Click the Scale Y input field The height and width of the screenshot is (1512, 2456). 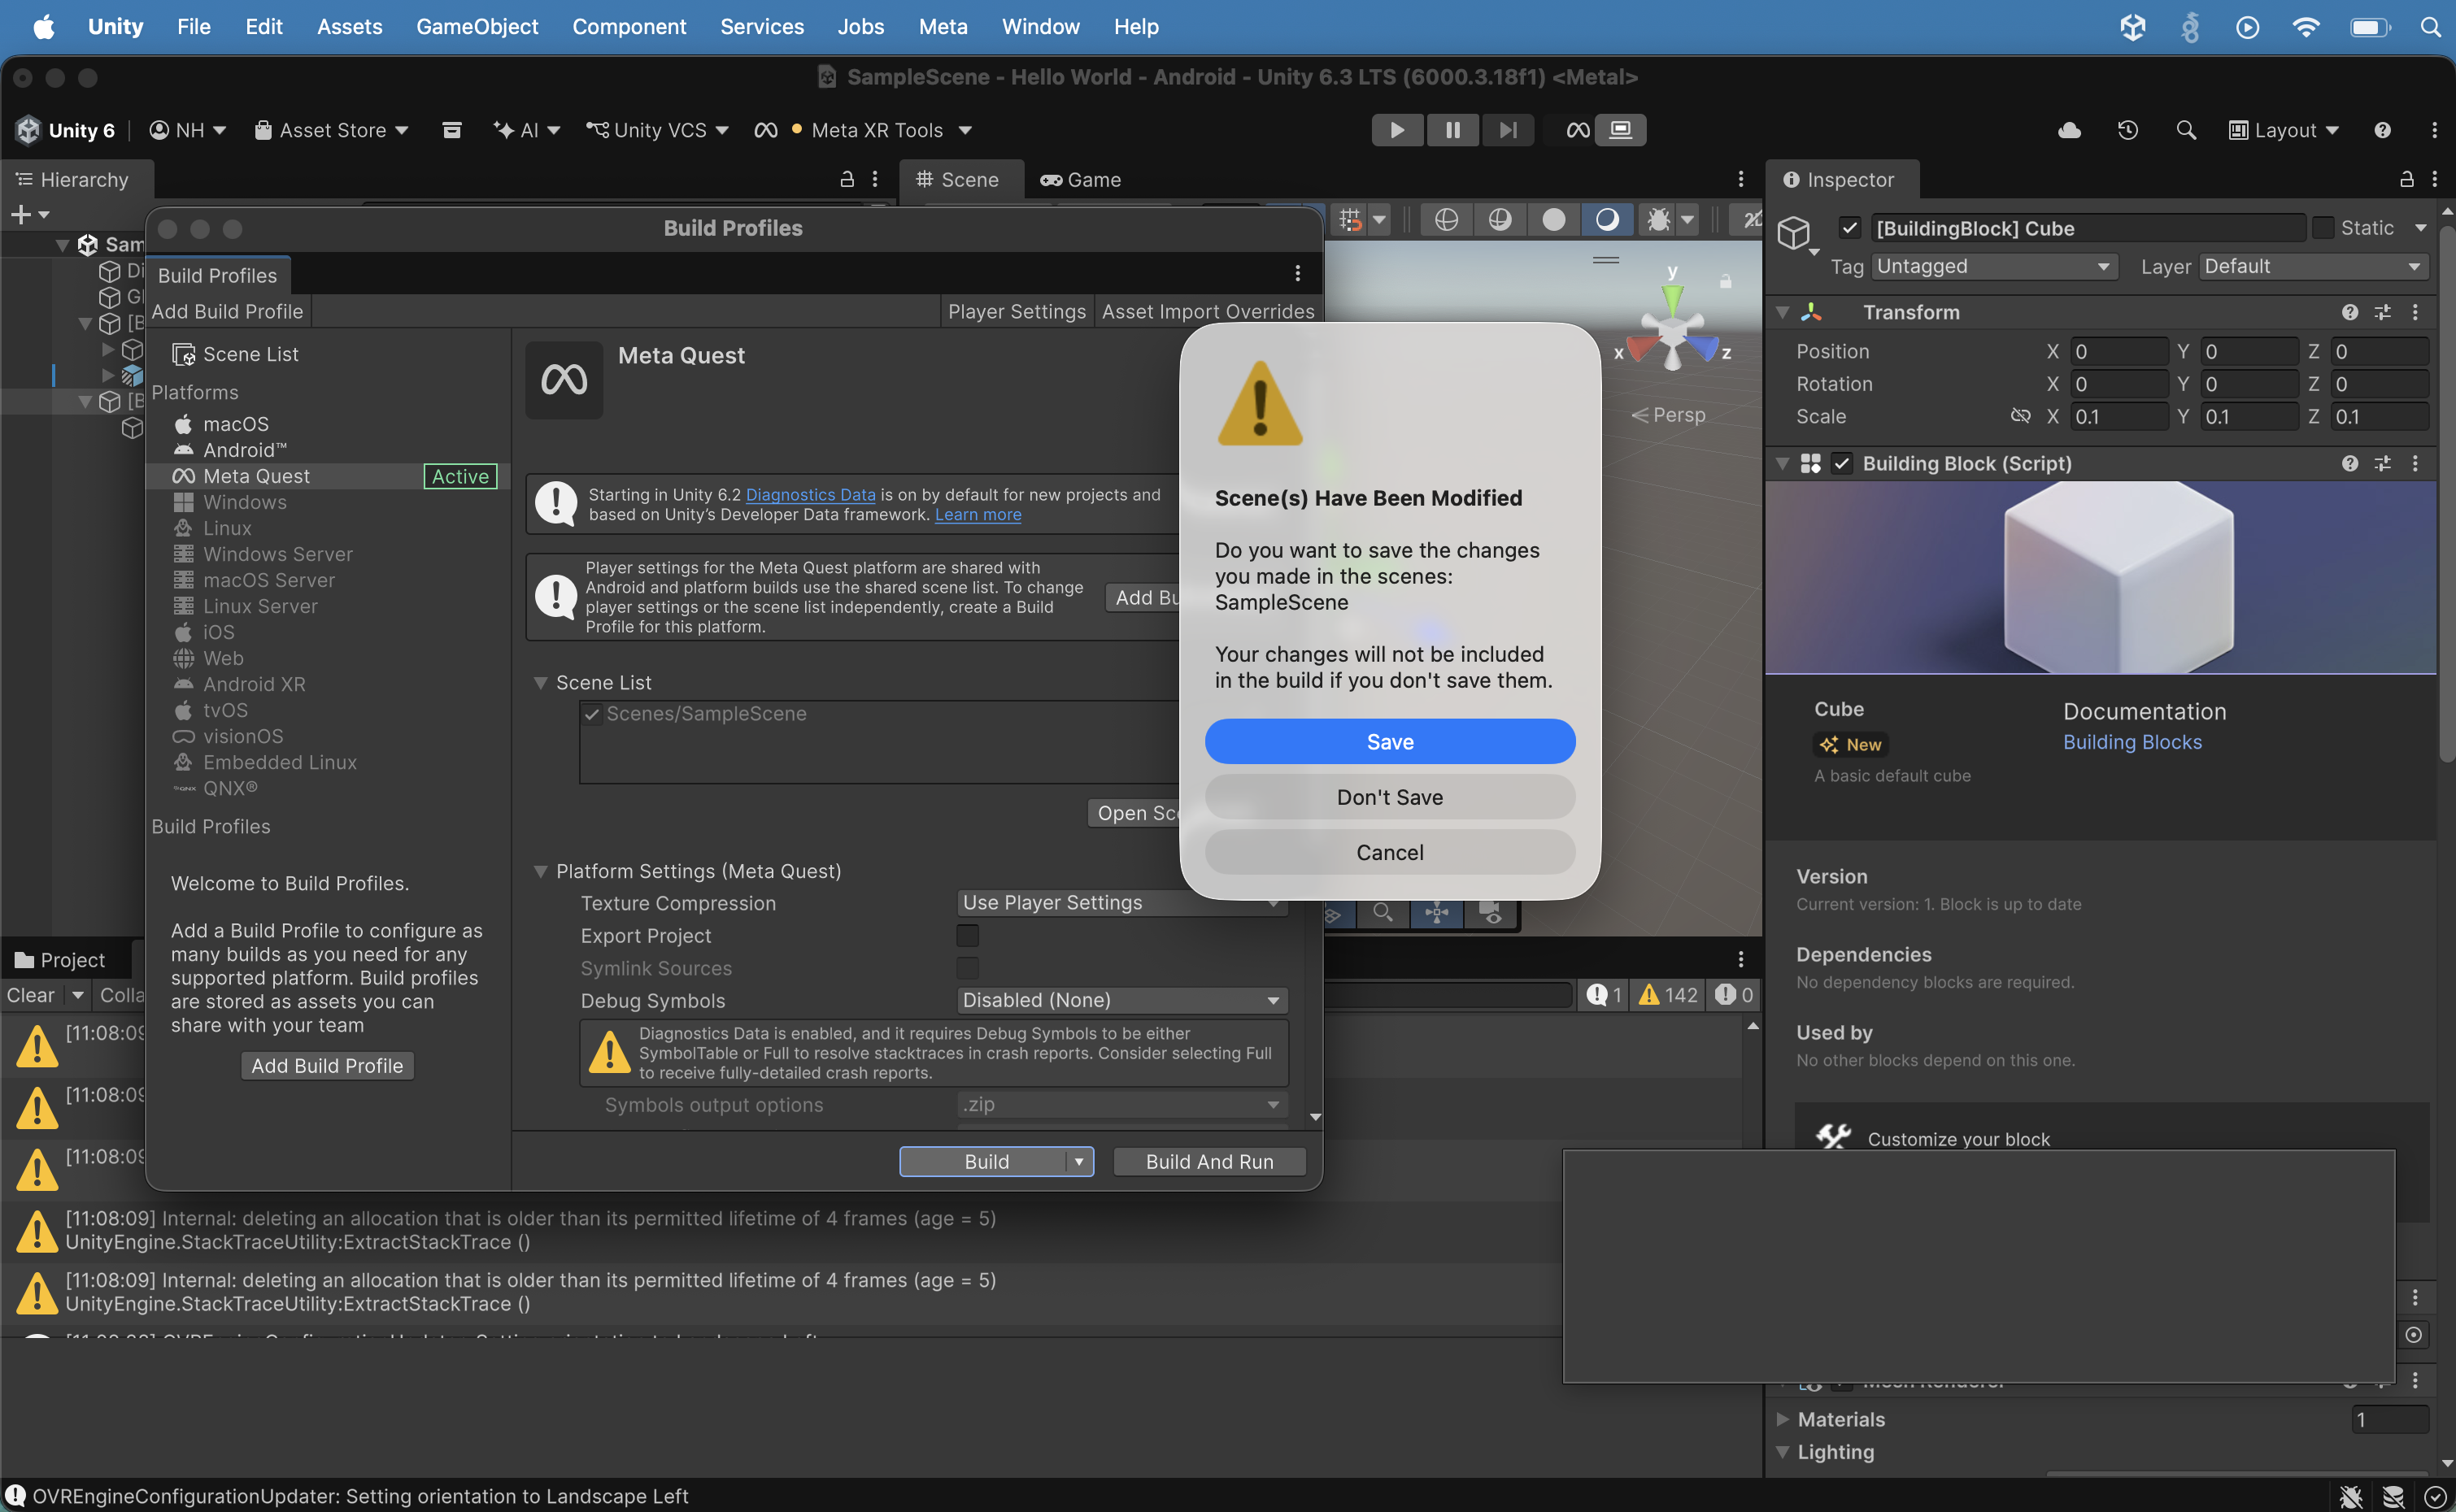coord(2249,416)
